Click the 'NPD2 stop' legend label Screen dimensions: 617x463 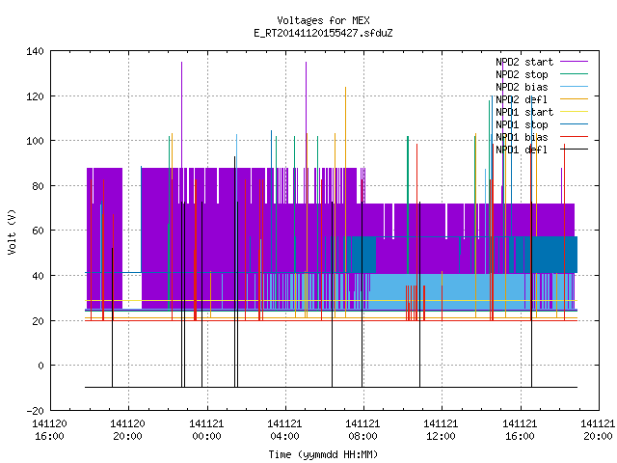tap(522, 74)
